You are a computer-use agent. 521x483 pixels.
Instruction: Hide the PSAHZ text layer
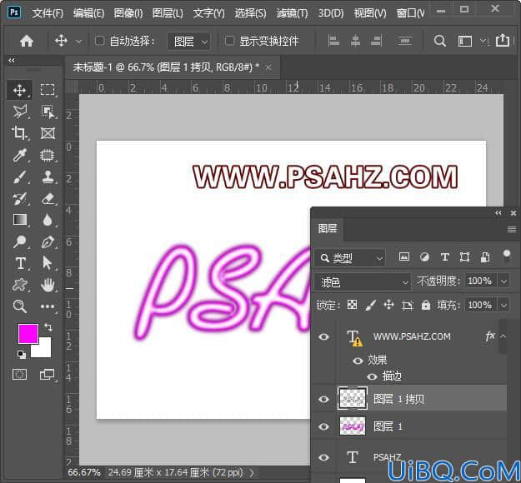coord(323,457)
